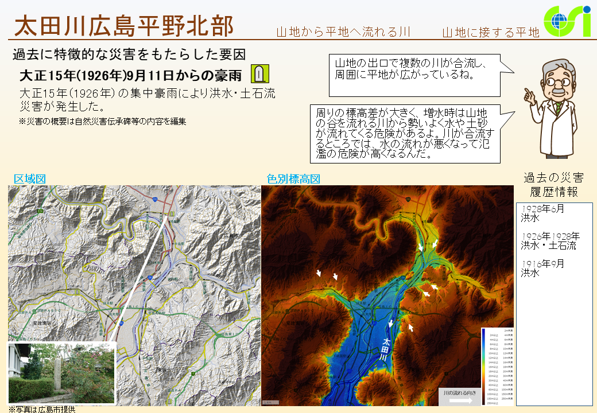Click the 安佐南区 label on area map

[x=41, y=324]
